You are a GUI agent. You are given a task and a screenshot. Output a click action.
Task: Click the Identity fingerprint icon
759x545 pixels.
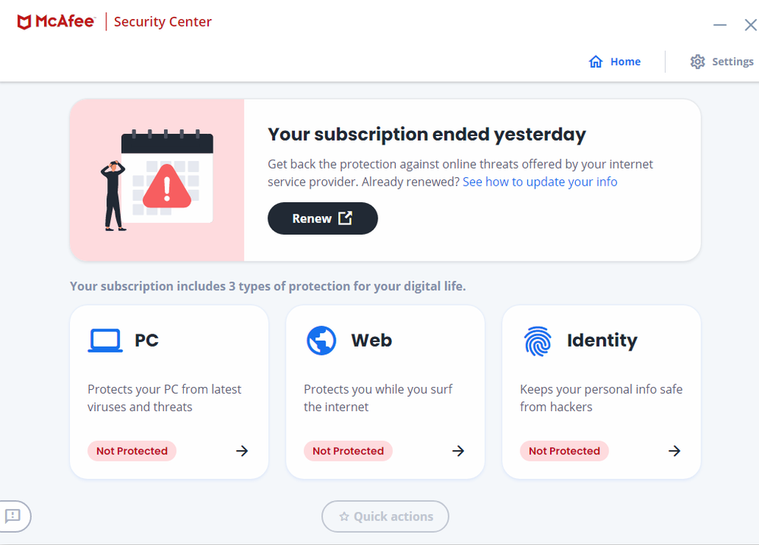538,341
